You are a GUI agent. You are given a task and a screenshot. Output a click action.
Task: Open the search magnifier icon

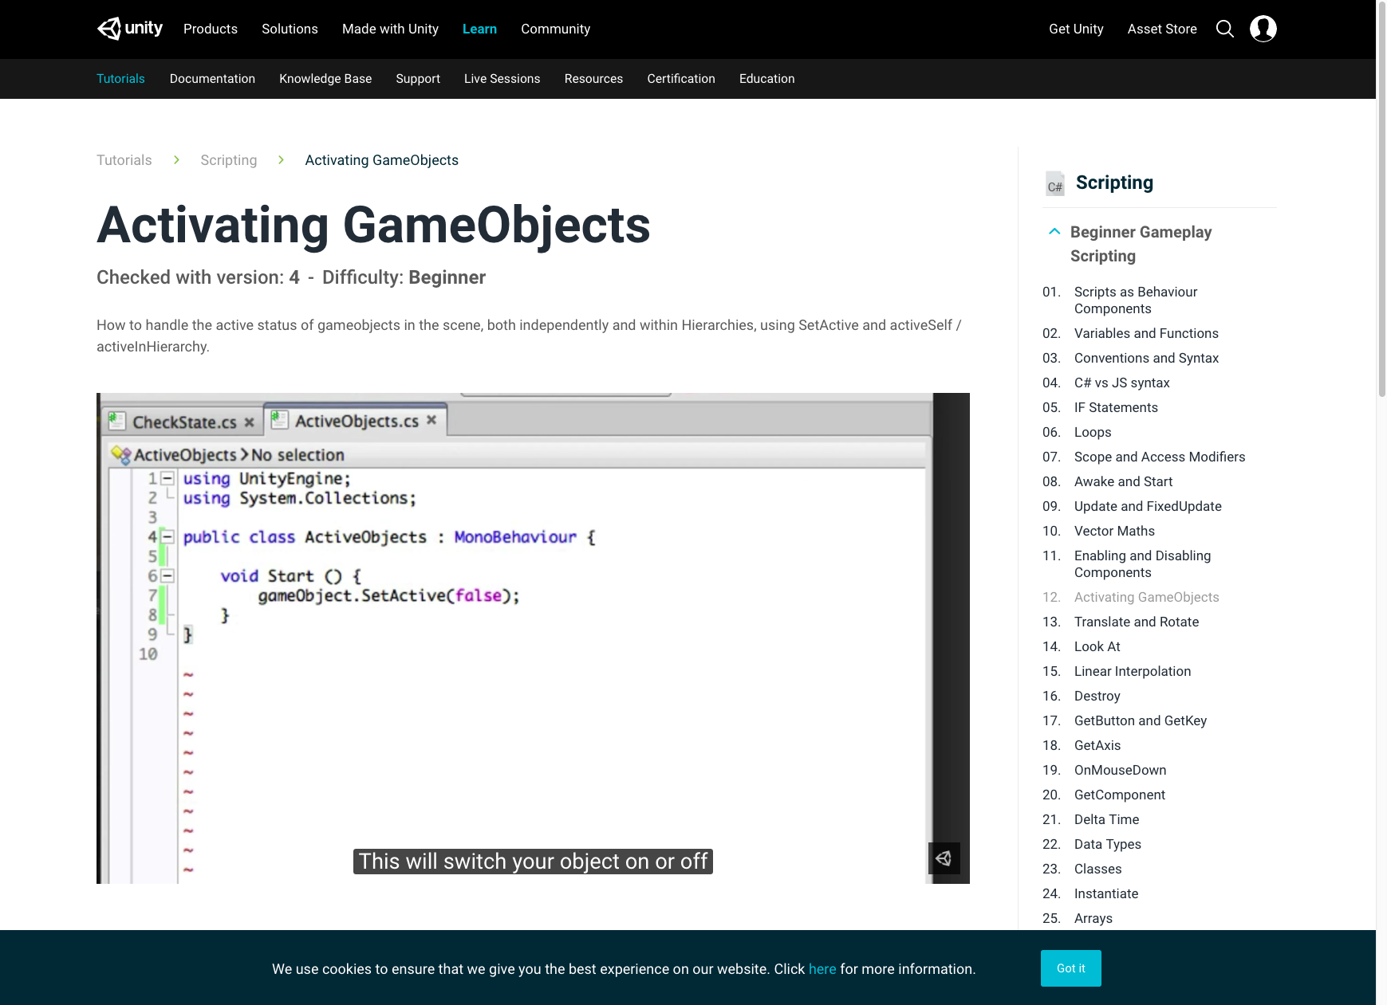(1225, 29)
